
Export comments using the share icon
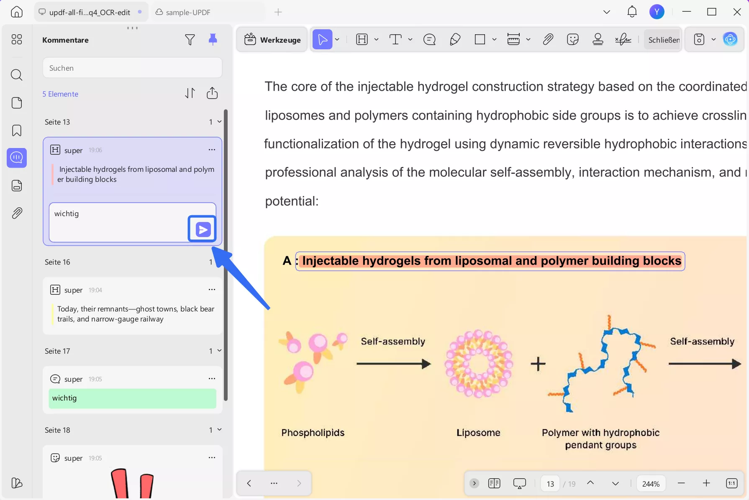coord(212,93)
